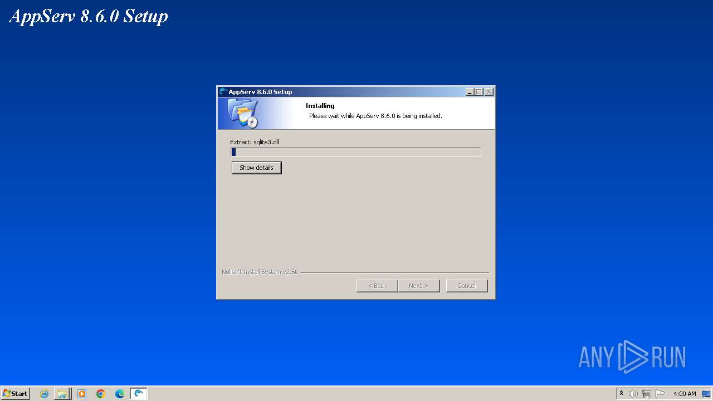
Task: Click 'Please wait while AppServ' message
Action: (375, 116)
